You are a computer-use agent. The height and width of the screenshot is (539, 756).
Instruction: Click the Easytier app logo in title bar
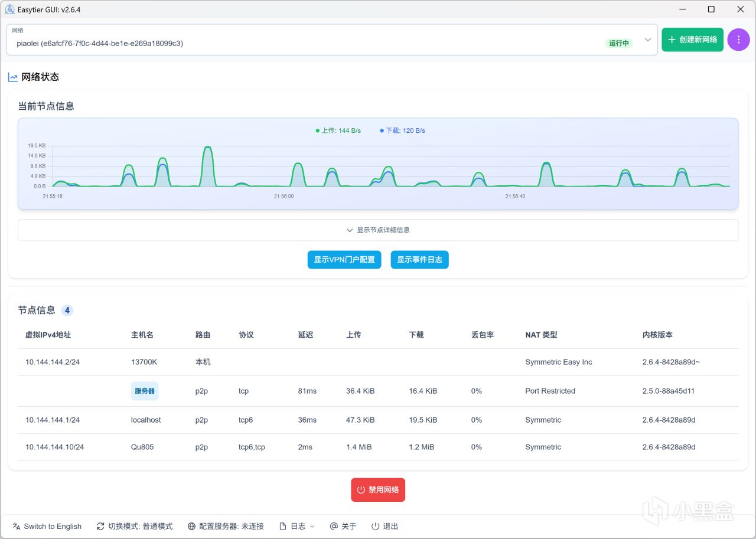click(9, 9)
